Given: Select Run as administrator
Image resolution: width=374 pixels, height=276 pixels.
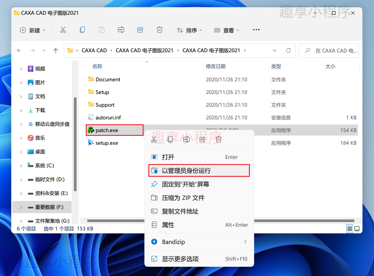Looking at the screenshot, I should [x=199, y=170].
